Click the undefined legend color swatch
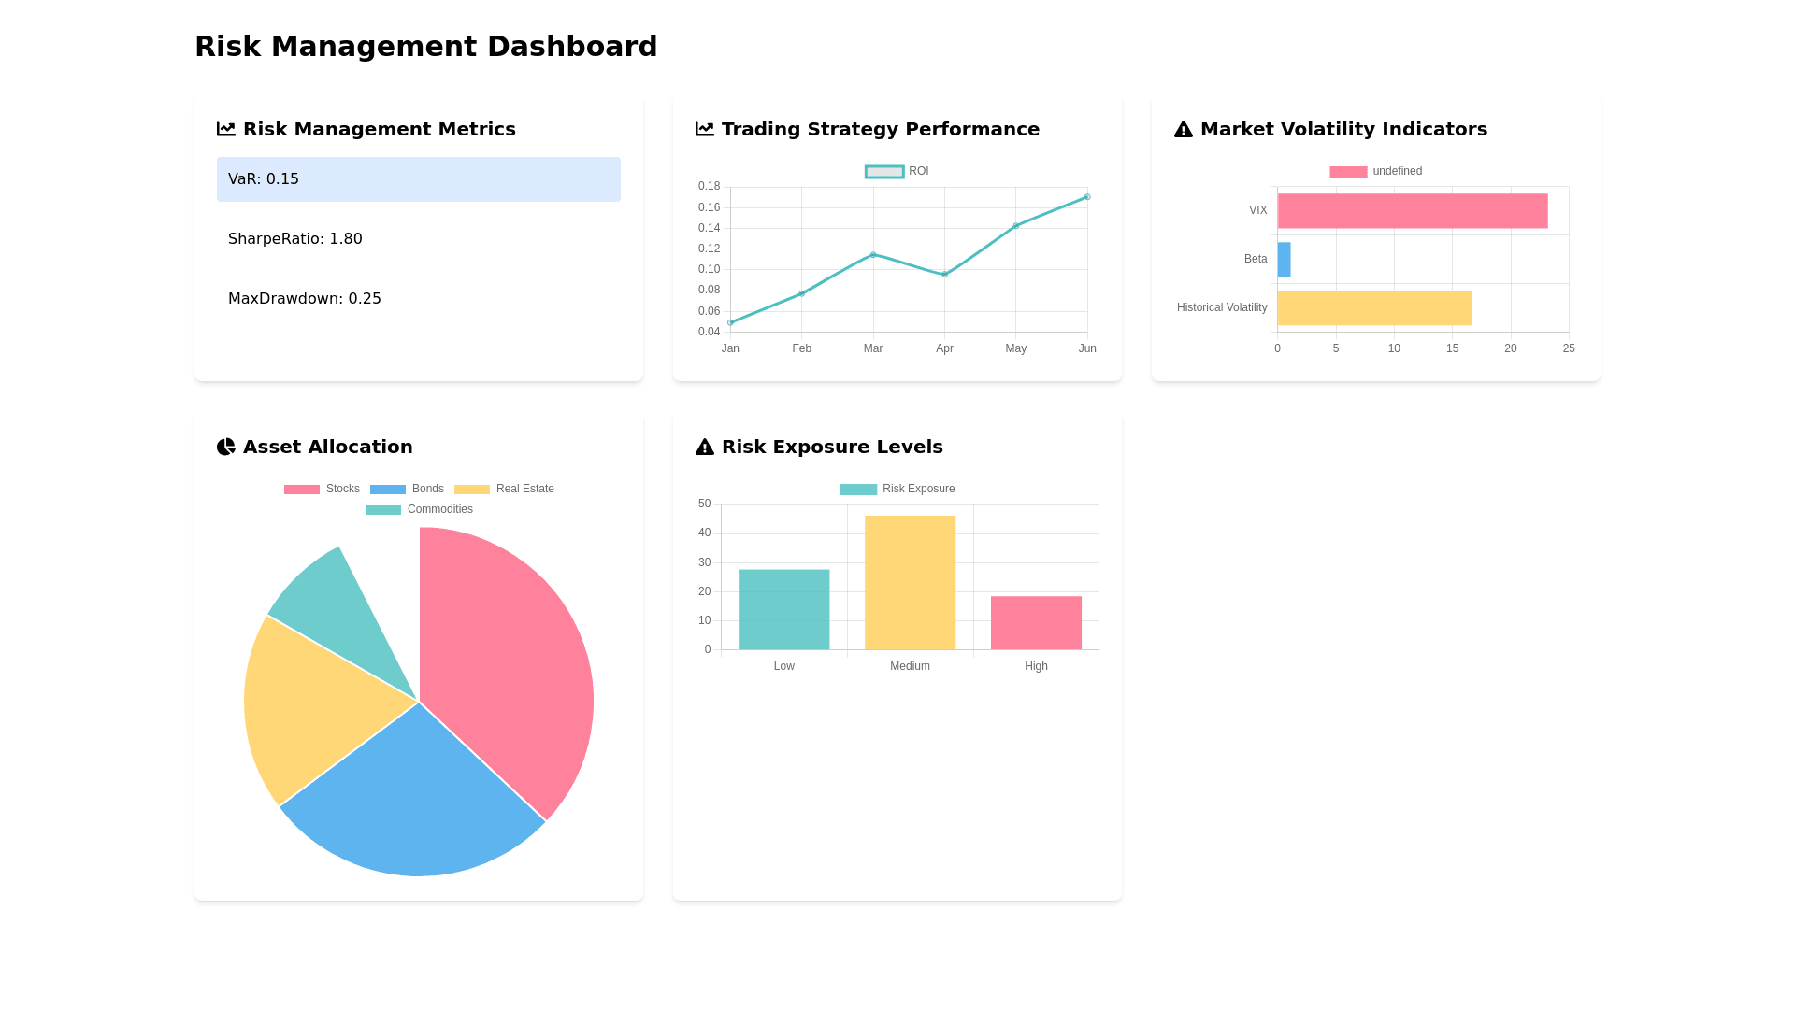This screenshot has width=1795, height=1009. (1348, 171)
